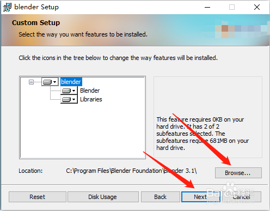The width and height of the screenshot is (270, 211).
Task: Select the Blender subfeature label
Action: click(x=90, y=91)
